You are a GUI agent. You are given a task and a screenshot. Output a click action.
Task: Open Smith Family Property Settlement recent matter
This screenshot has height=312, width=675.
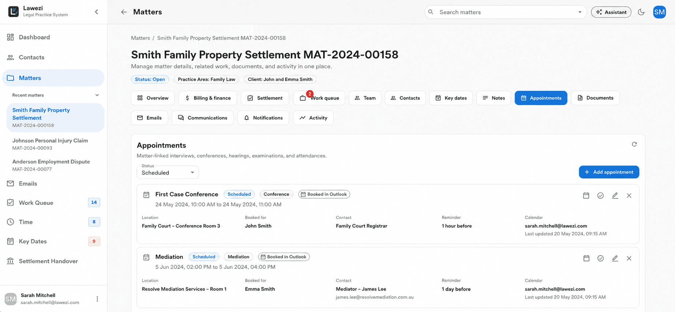click(x=55, y=117)
